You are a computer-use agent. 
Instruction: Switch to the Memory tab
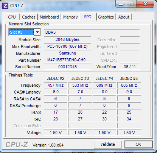pyautogui.click(x=70, y=17)
